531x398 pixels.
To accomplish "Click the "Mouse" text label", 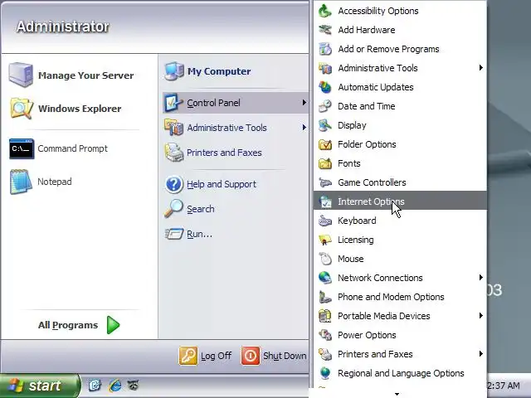I will point(351,259).
